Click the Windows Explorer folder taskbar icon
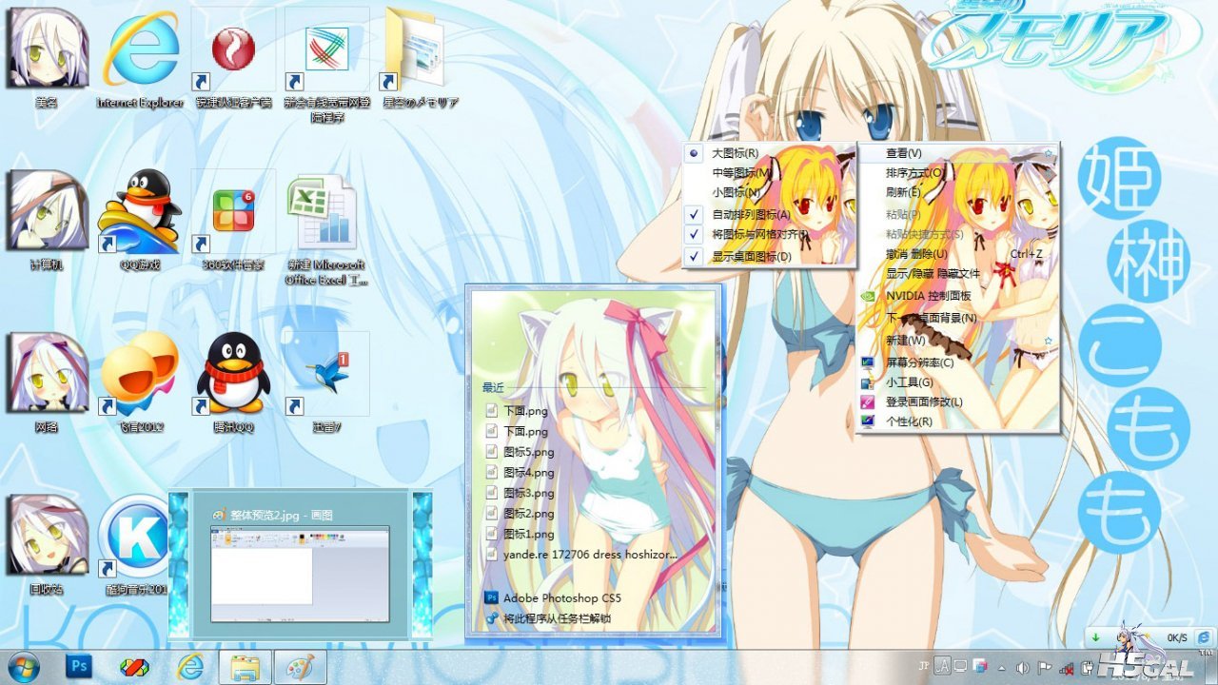 pos(246,667)
